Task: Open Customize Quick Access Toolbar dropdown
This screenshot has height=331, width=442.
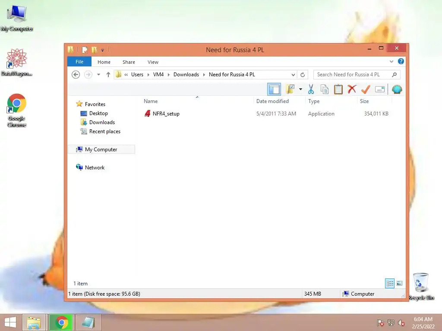Action: 102,50
